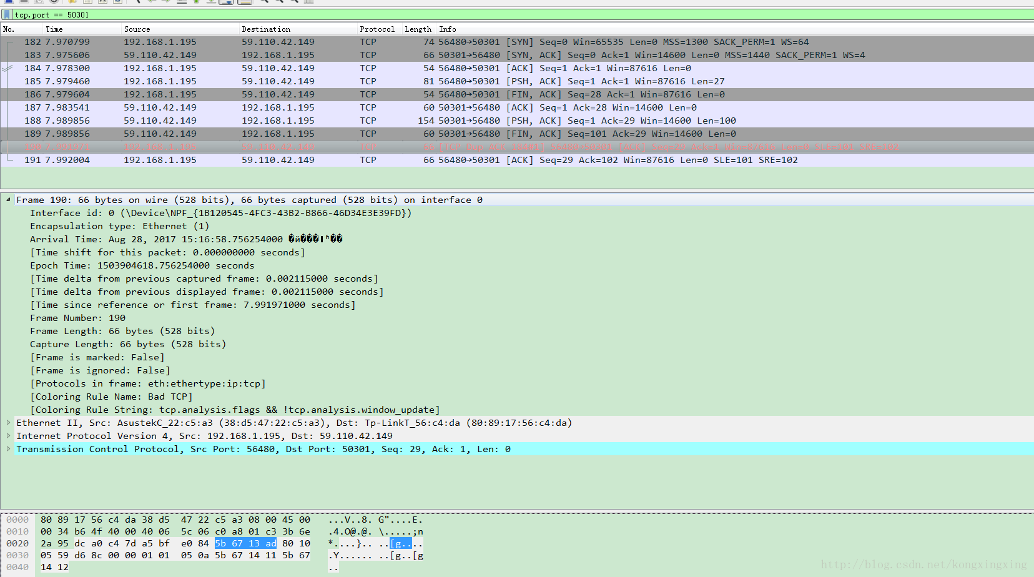Sort by the Source column header

point(180,29)
